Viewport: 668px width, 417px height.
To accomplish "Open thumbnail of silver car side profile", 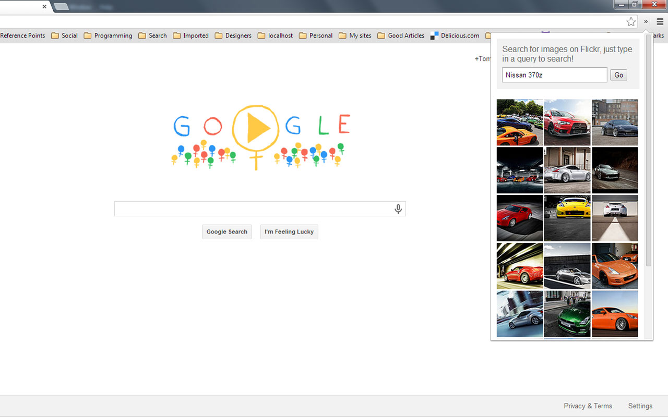I will [567, 170].
